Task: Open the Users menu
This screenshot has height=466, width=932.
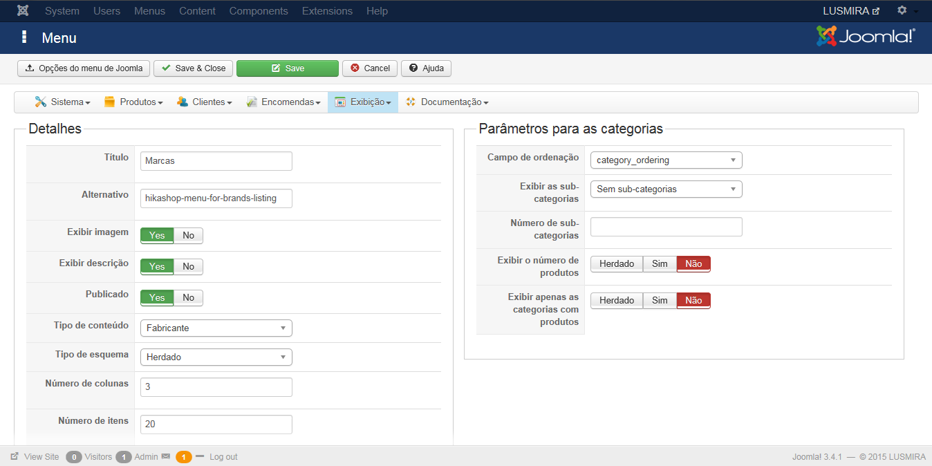Action: (107, 11)
